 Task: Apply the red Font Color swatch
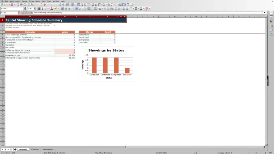52,9
